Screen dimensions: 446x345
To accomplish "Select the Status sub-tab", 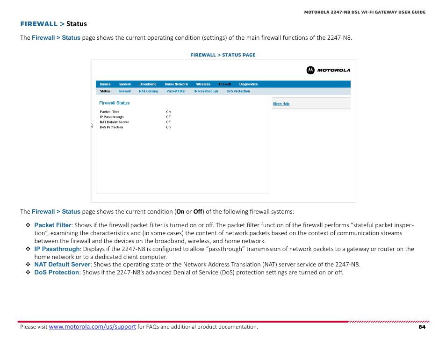I will tap(105, 91).
